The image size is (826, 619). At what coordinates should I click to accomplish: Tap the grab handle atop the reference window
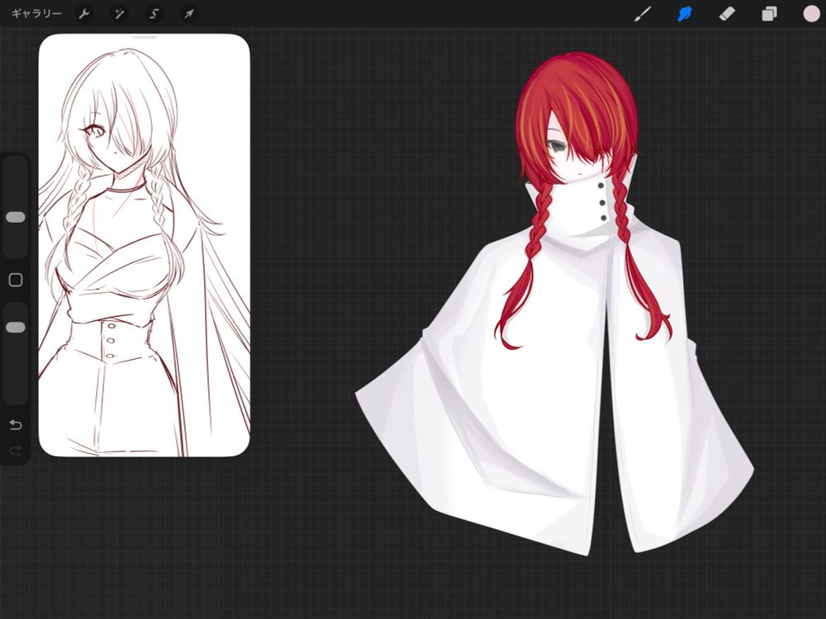coord(144,37)
